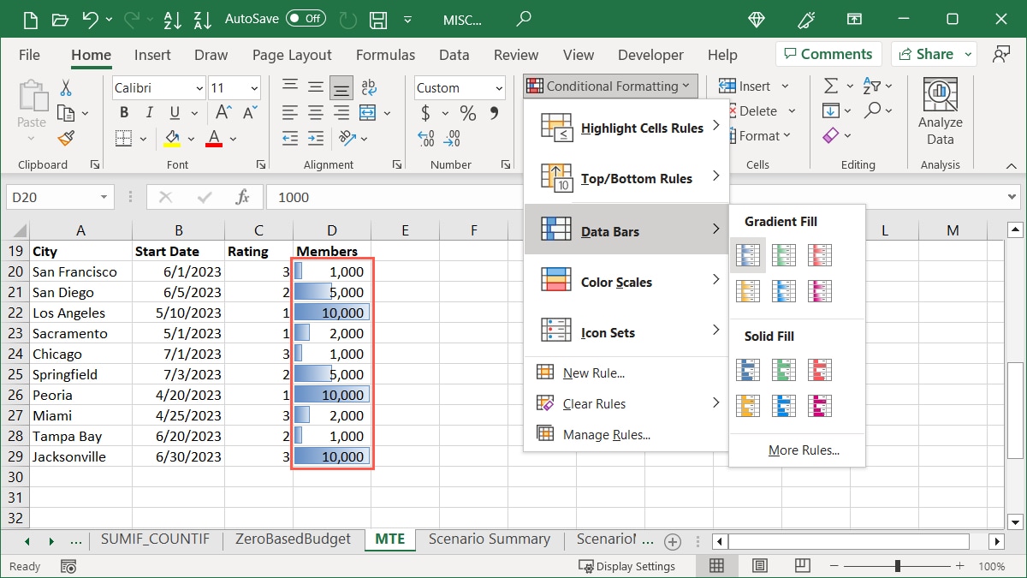Select the Format Painter icon
The width and height of the screenshot is (1027, 578).
pos(67,138)
